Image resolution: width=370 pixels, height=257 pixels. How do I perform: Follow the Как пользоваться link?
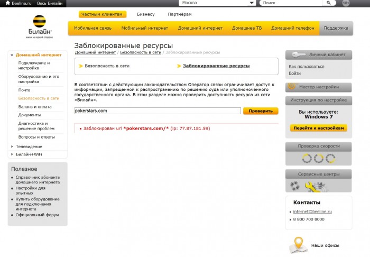point(306,66)
